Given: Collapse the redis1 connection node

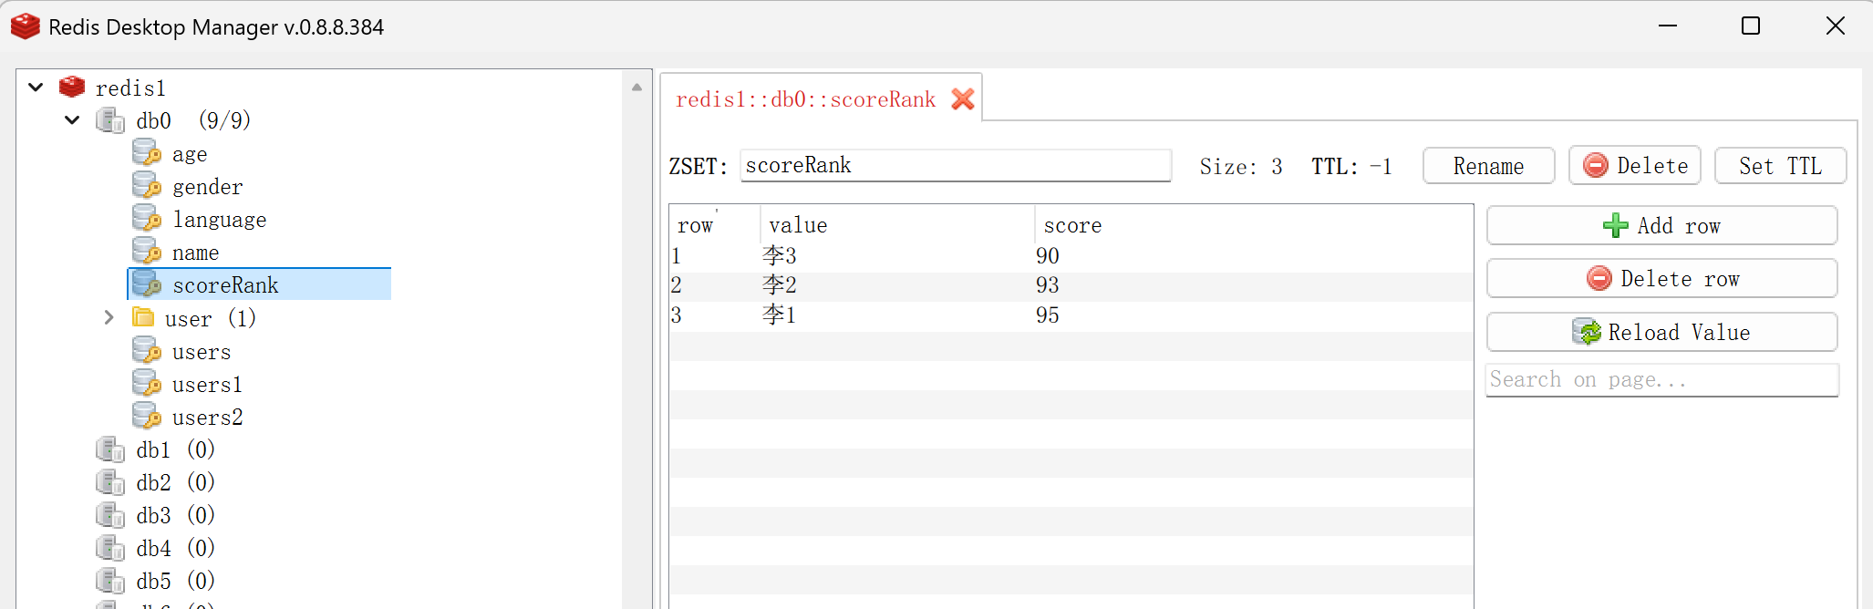Looking at the screenshot, I should (36, 88).
